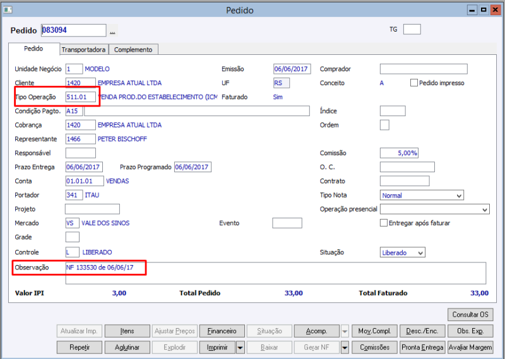Open the Operação presencial dropdown
This screenshot has width=505, height=359.
(485, 209)
